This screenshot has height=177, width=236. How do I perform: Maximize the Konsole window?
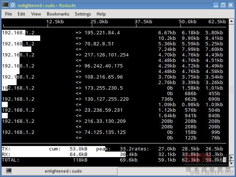click(223, 5)
